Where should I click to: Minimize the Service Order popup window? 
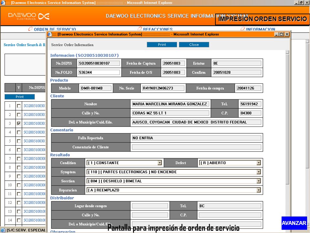click(x=277, y=34)
